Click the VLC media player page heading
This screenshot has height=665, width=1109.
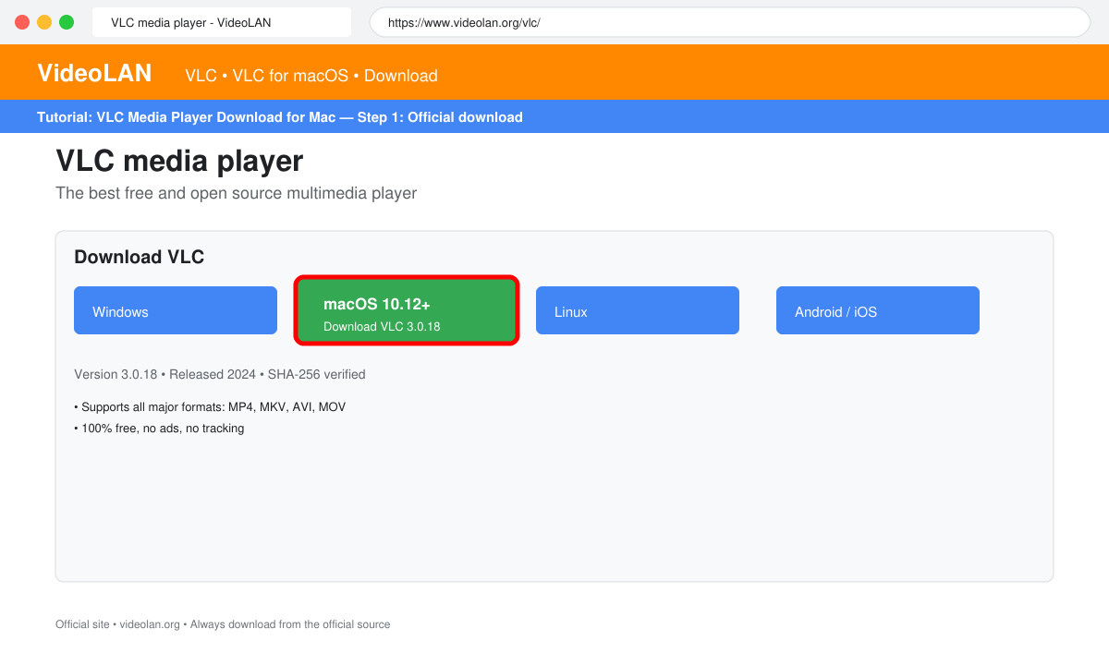(x=179, y=162)
